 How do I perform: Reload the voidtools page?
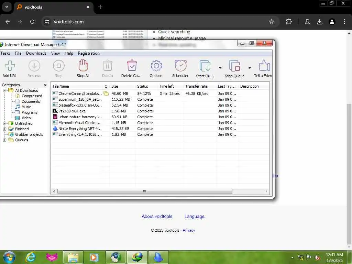pyautogui.click(x=32, y=22)
